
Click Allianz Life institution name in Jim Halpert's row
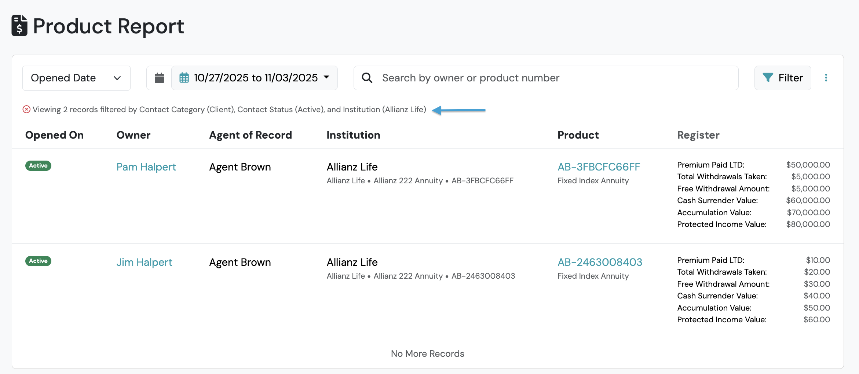point(352,262)
